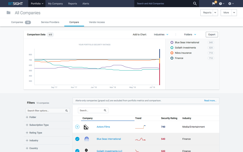This screenshot has width=243, height=152.
Task: Click the Actors Films company logo
Action: (x=86, y=127)
